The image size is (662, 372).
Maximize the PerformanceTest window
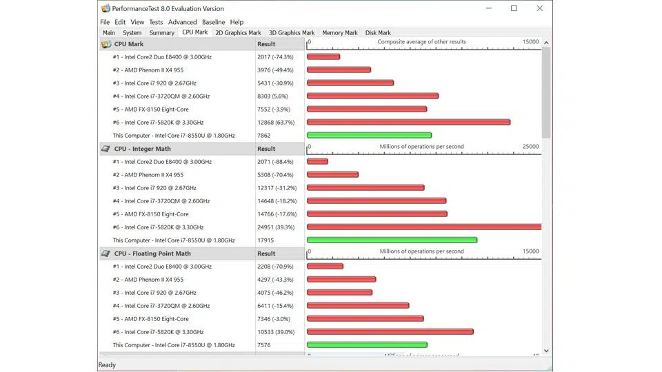514,9
